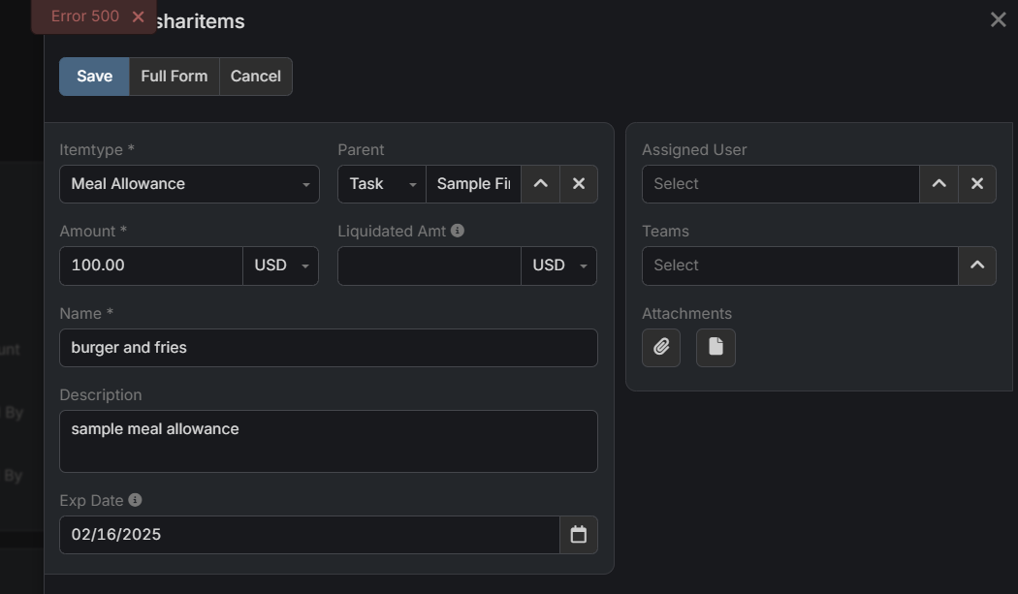Open the Exp Date calendar picker
The image size is (1018, 594).
pos(579,535)
